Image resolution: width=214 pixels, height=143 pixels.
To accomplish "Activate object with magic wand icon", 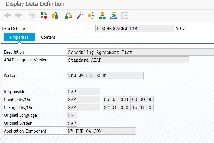I will 80,16.
